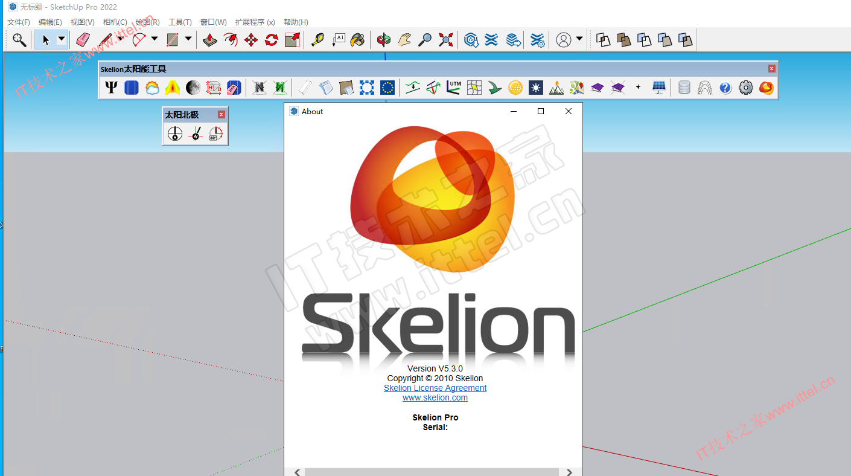Select the UTM coordinates icon

pos(454,88)
